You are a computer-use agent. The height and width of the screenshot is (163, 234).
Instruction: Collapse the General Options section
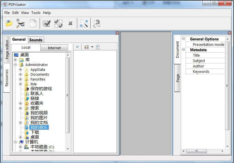point(184,39)
